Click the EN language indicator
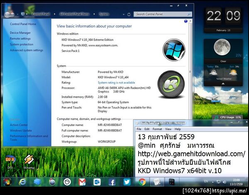 [x=206, y=181]
